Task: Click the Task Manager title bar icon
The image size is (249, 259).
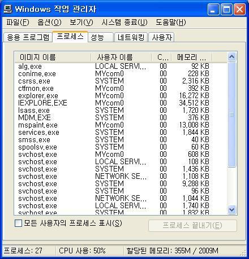Action: click(8, 9)
